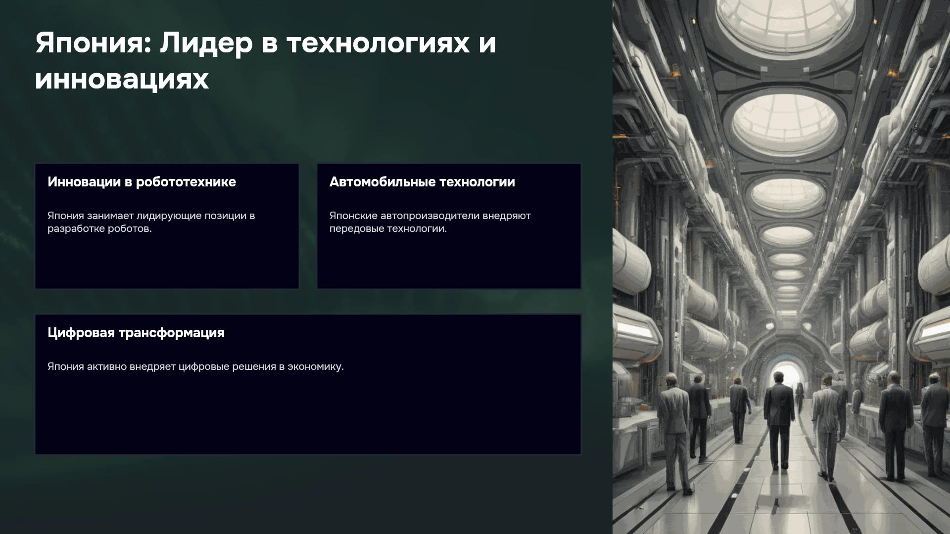
Task: Click the sentence about цифровые решения в экономику
Action: [195, 366]
